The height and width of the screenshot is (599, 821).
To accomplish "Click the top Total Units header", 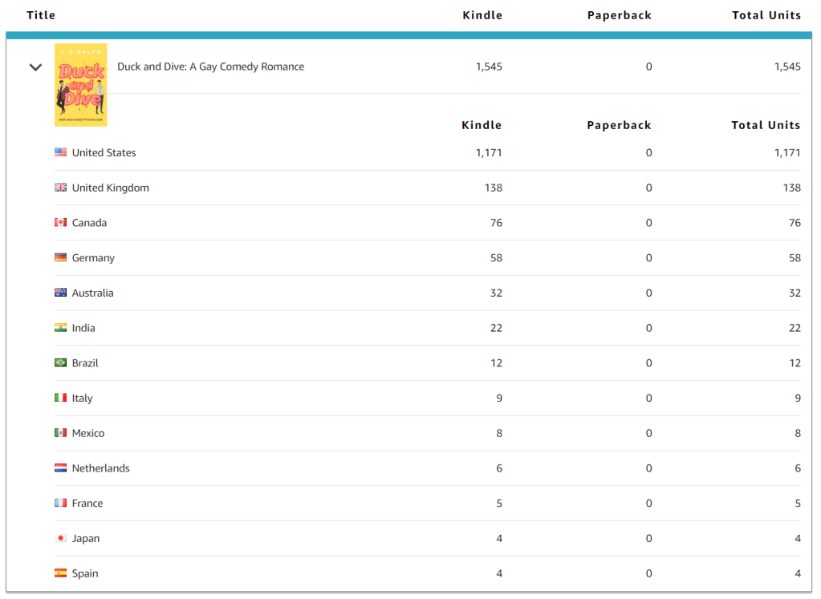I will 766,15.
